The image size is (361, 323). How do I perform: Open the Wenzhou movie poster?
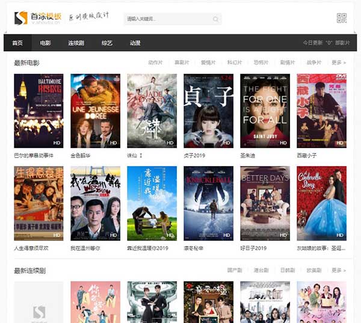pos(95,203)
